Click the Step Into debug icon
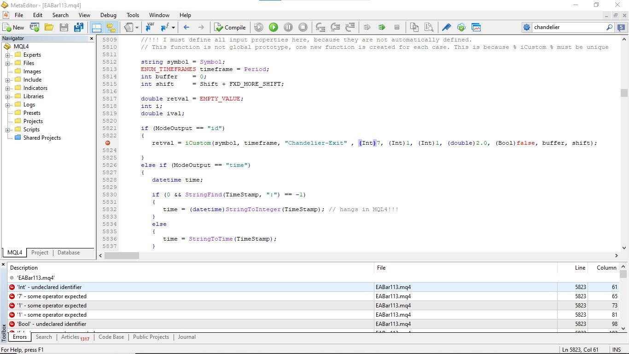Viewport: 629px width, 354px height. [321, 27]
